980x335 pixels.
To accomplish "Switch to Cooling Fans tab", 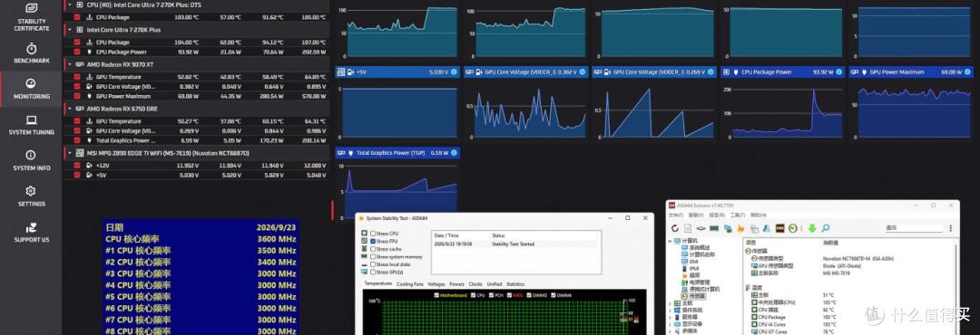I will pos(410,284).
